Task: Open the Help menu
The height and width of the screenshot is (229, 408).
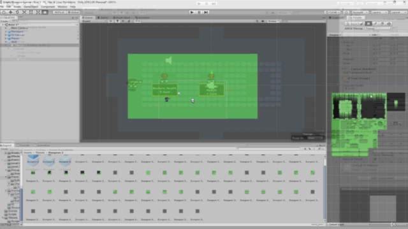Action: coord(73,6)
